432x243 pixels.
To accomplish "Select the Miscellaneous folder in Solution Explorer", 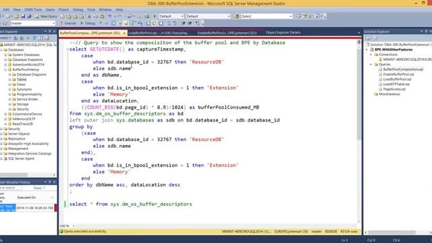I will tap(389, 94).
